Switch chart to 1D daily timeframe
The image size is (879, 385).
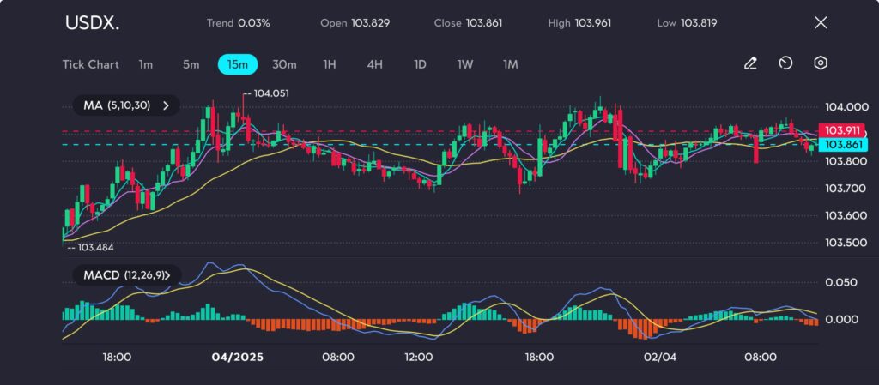pyautogui.click(x=420, y=64)
